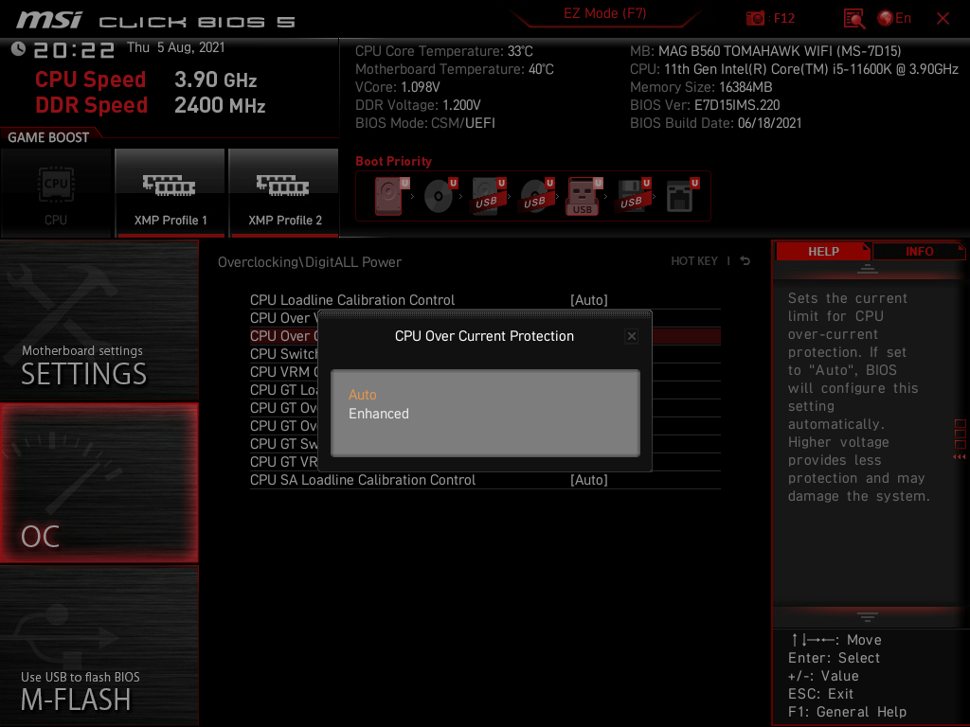Click the clock icon beside the time
The image size is (970, 727).
[19, 49]
